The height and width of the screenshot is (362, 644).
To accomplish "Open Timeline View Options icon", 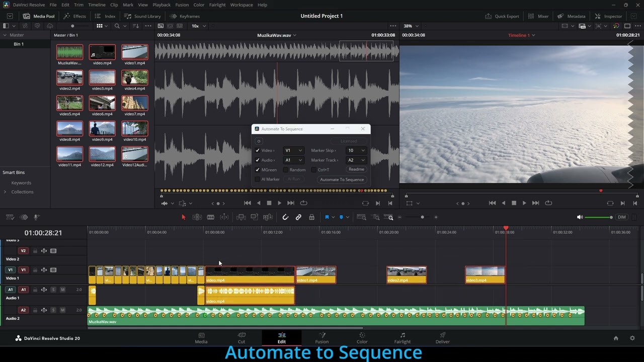I will point(10,217).
